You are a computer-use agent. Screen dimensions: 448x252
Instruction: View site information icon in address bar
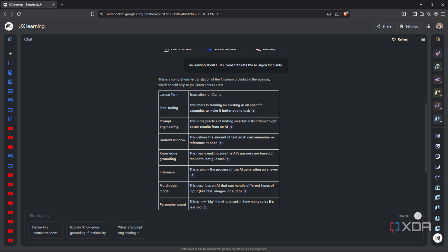[102, 14]
